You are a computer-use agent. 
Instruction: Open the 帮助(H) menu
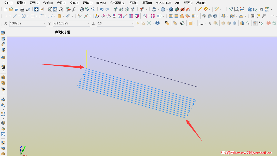[x=201, y=3]
